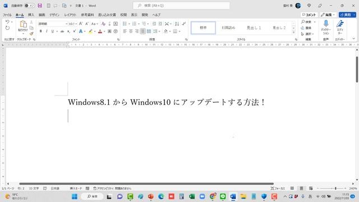Toggle character shading
Screen dimensions: 359x202
(x=110, y=31)
